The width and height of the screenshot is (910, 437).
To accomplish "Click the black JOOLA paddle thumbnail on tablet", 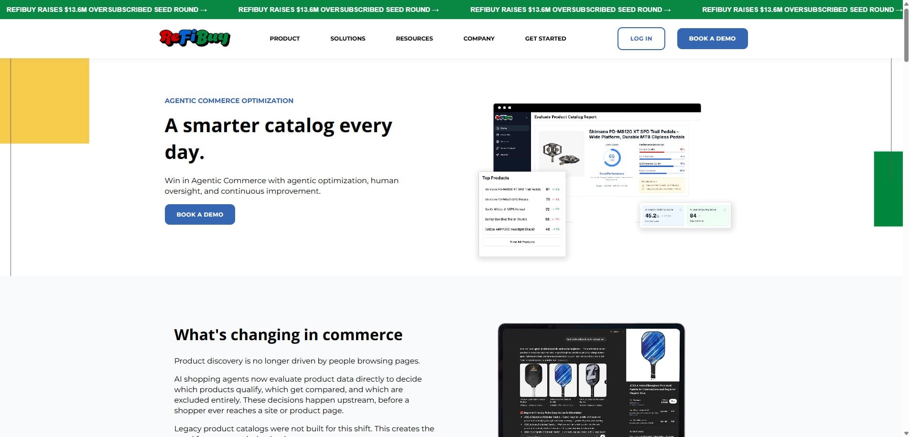I will [533, 380].
